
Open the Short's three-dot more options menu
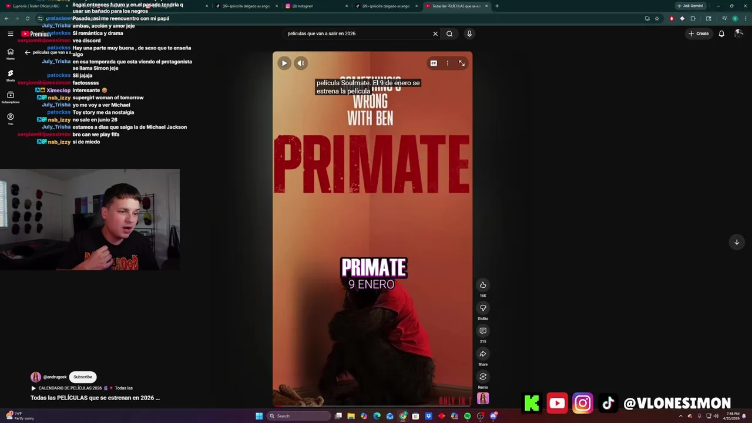click(448, 63)
